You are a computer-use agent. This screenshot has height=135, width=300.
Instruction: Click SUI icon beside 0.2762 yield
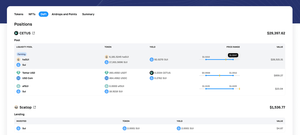pos(151,78)
